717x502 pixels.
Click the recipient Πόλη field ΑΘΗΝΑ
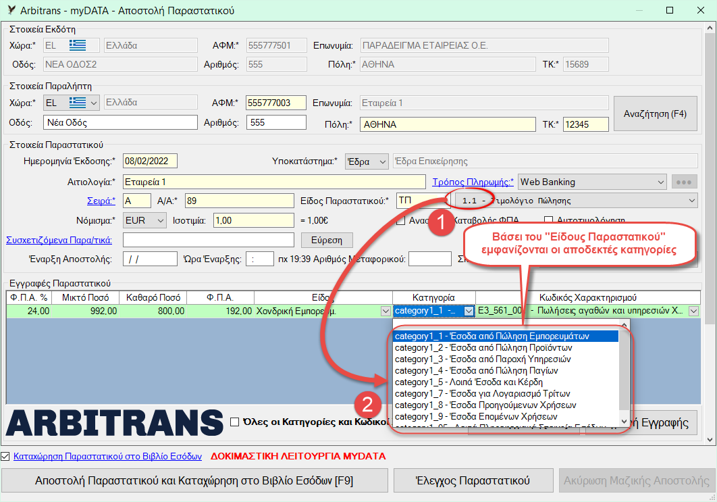[448, 124]
